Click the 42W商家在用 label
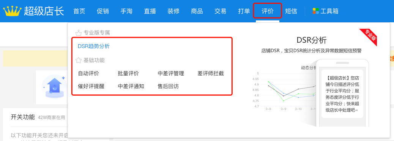Viewport: 394px width, 141px height. pyautogui.click(x=52, y=118)
